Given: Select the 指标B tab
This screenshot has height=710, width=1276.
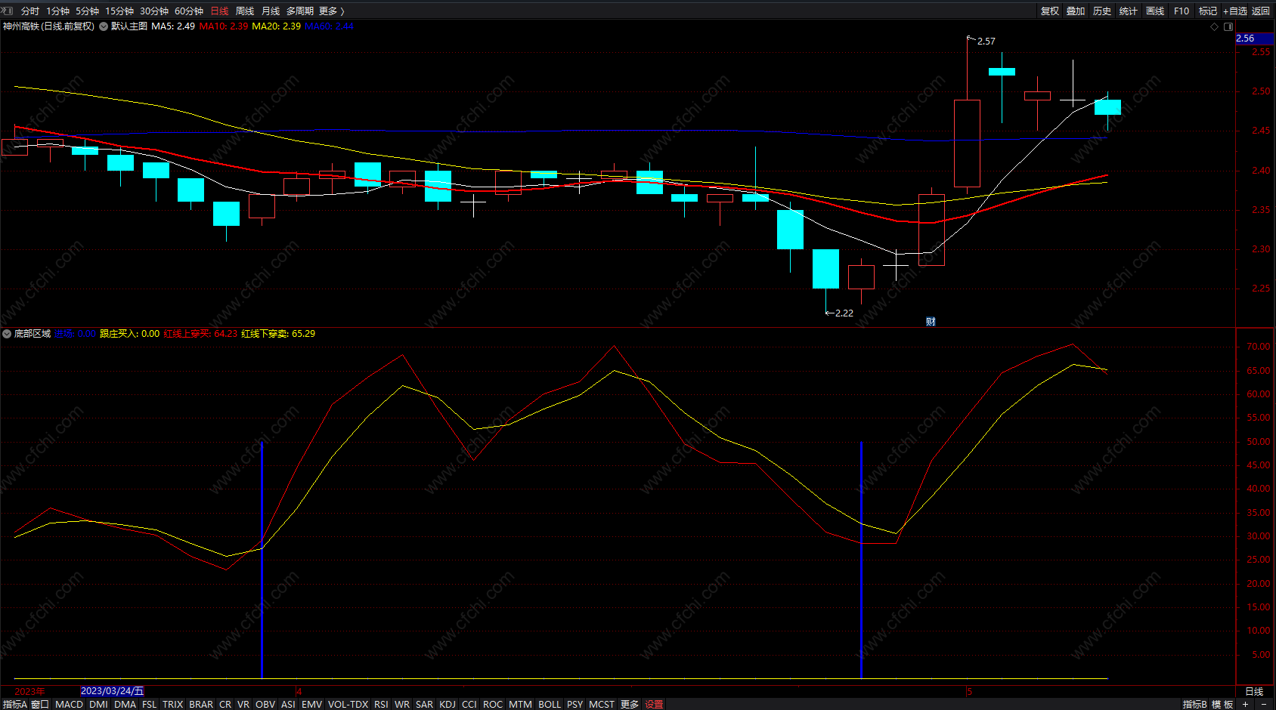Looking at the screenshot, I should (1195, 704).
